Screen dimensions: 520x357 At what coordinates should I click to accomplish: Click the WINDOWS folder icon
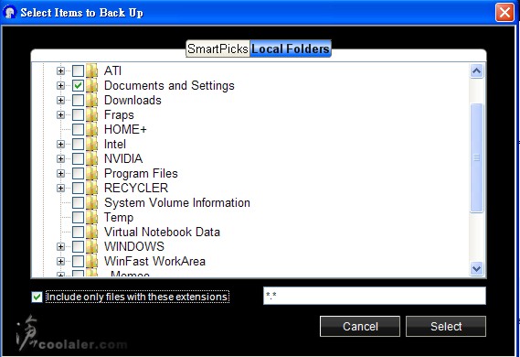(x=92, y=246)
